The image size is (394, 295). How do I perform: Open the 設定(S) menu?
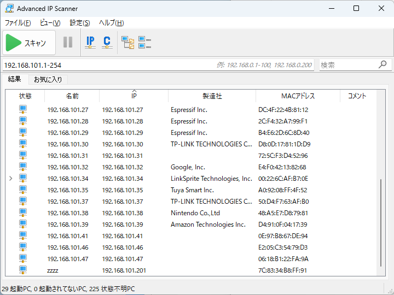click(x=80, y=23)
